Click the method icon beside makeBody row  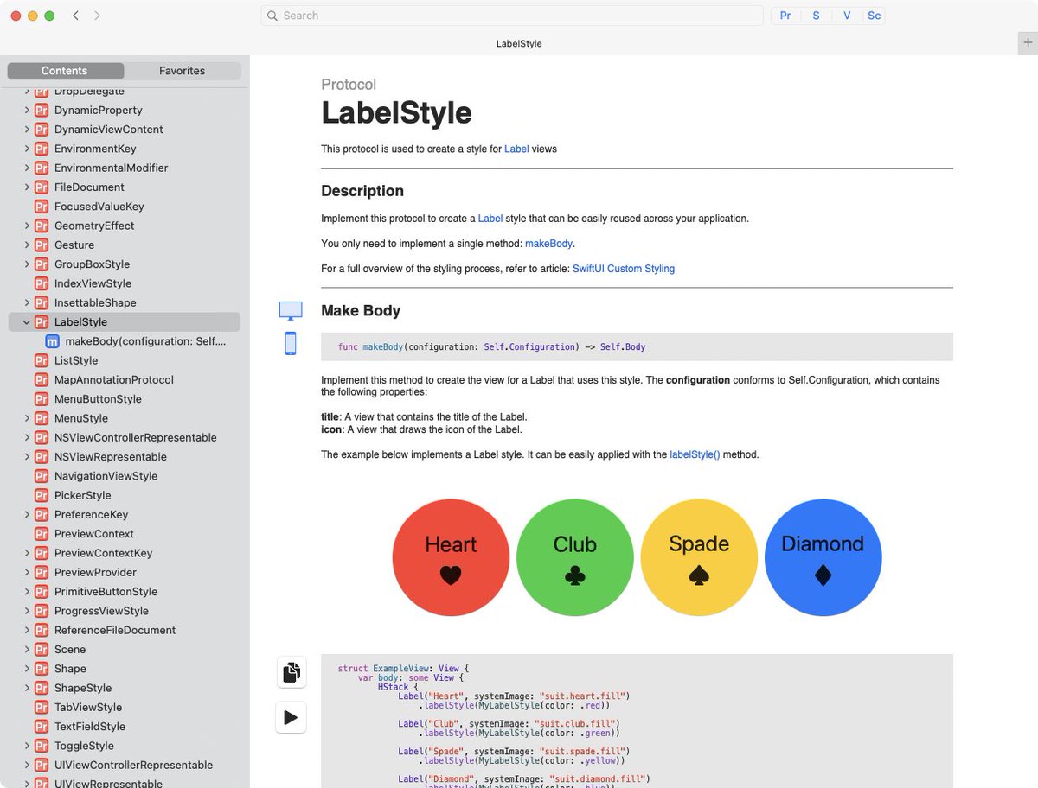(51, 341)
